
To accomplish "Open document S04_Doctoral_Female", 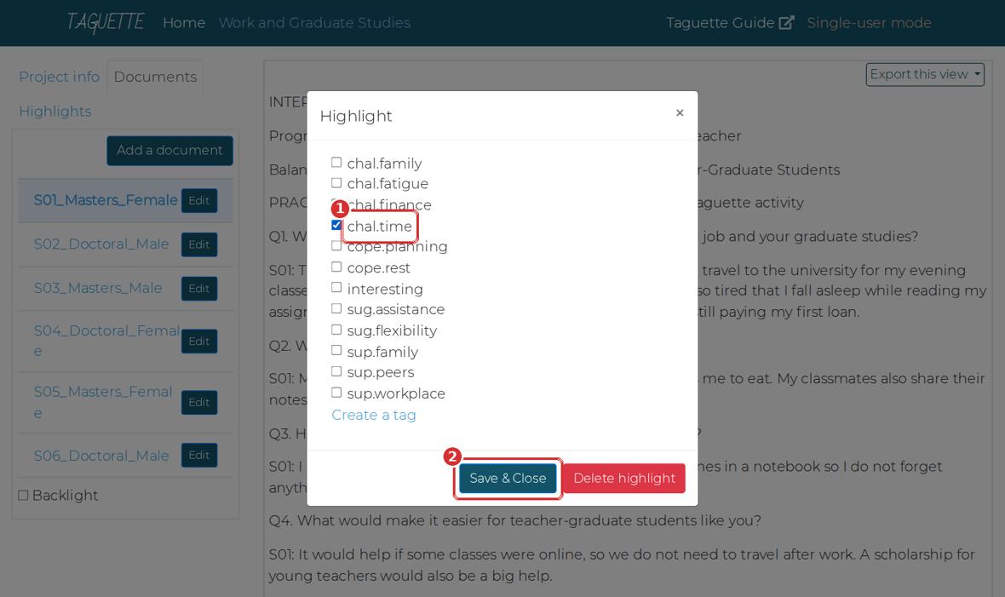I will 106,341.
